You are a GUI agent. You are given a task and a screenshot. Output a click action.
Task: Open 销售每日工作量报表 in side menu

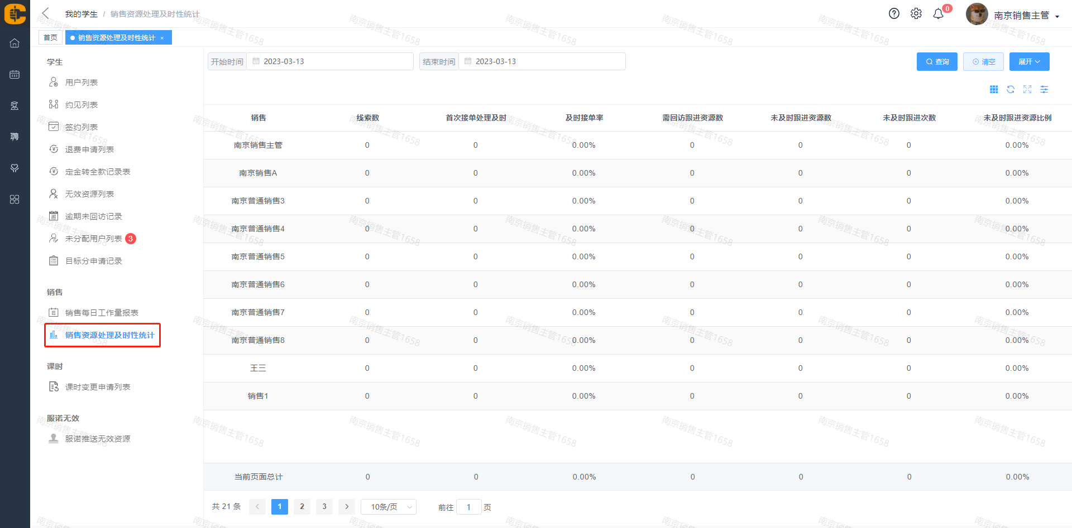(x=102, y=313)
